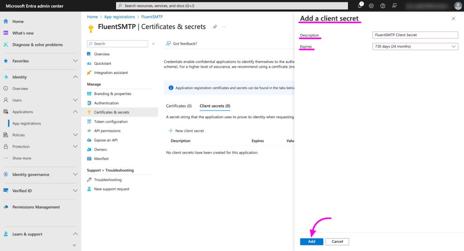Select Token configuration in Manage menu

pos(111,121)
